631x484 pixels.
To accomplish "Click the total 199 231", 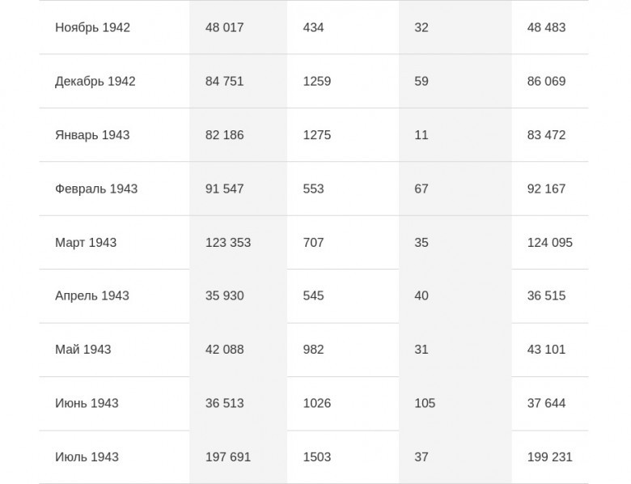I will (550, 457).
